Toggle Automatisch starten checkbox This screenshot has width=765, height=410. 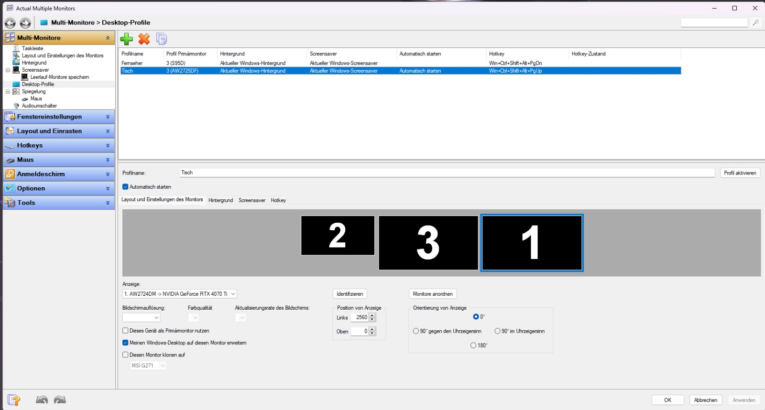point(125,187)
